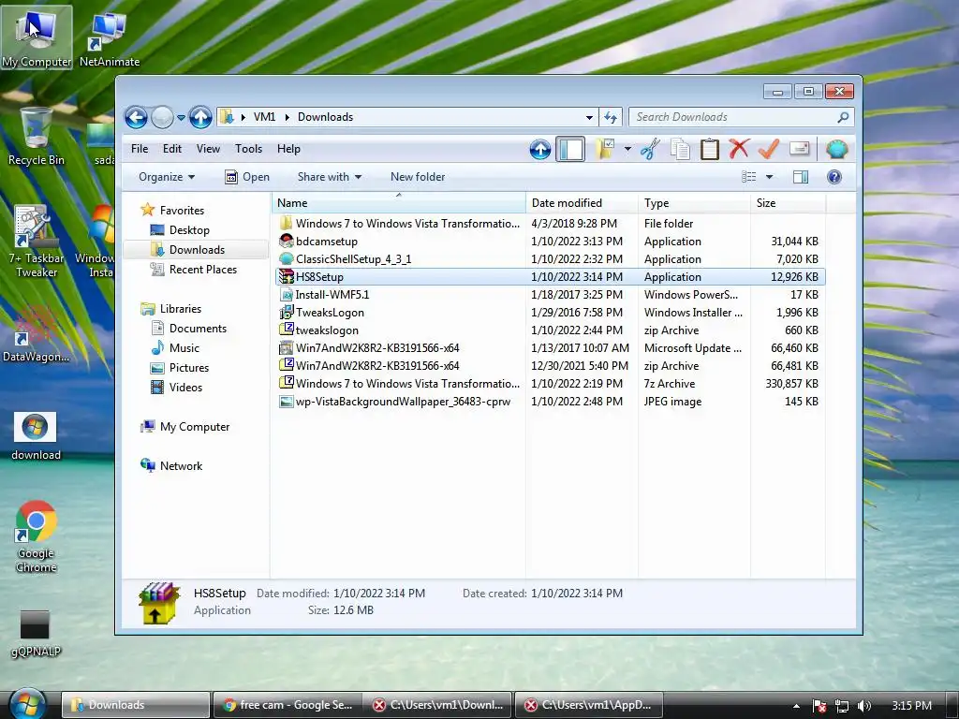Open the Edit menu
Image resolution: width=959 pixels, height=719 pixels.
[x=172, y=149]
